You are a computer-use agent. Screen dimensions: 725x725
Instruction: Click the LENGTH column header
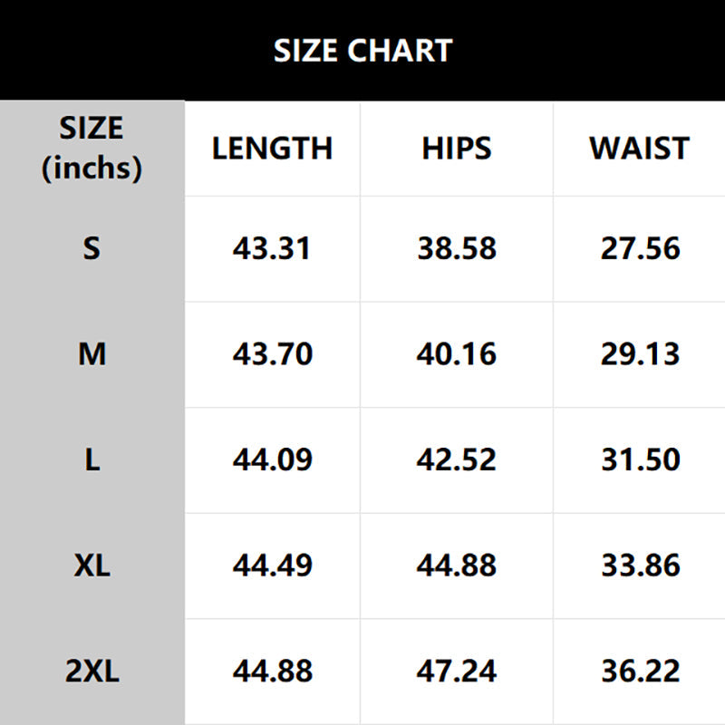point(272,149)
